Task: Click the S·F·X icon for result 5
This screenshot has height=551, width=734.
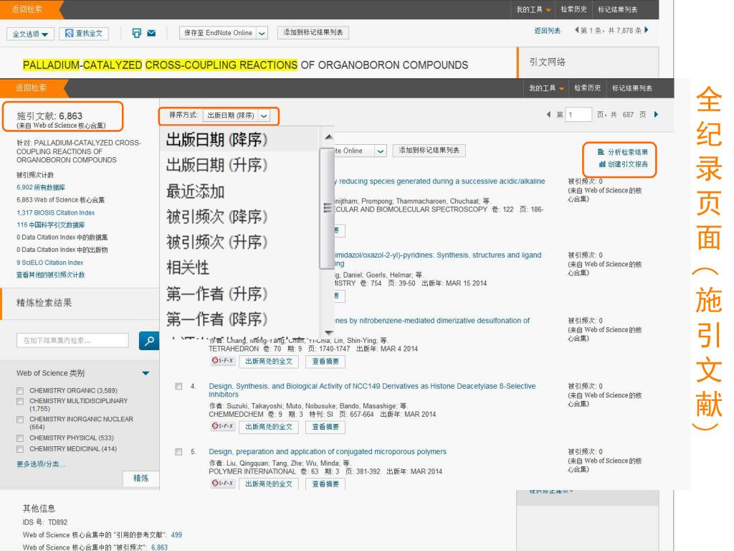Action: click(220, 484)
